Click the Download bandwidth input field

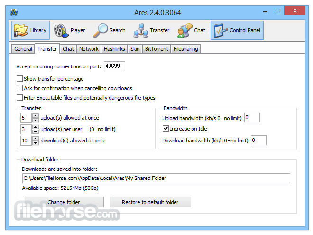point(258,140)
